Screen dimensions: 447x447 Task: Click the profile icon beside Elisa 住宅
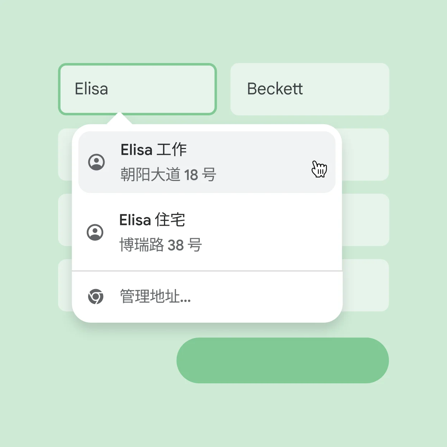pos(95,232)
